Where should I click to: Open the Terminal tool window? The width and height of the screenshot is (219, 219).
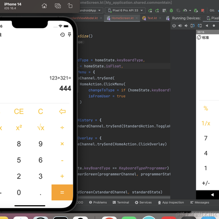(121, 202)
